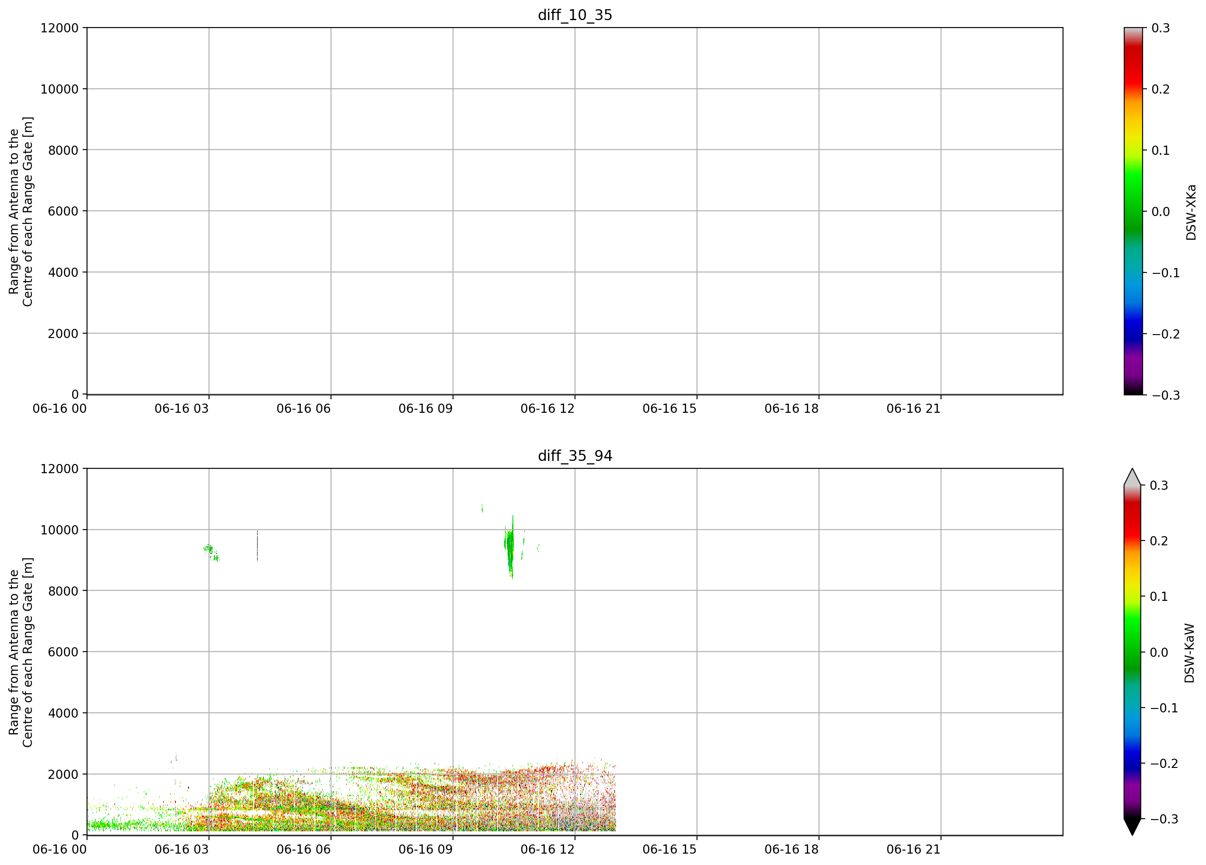Click 10000 y-tick label on diff_10_35 plot
The image size is (1206, 865).
[x=59, y=89]
